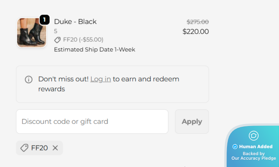
Task: Focus the Discount code or gift card field
Action: tap(92, 121)
